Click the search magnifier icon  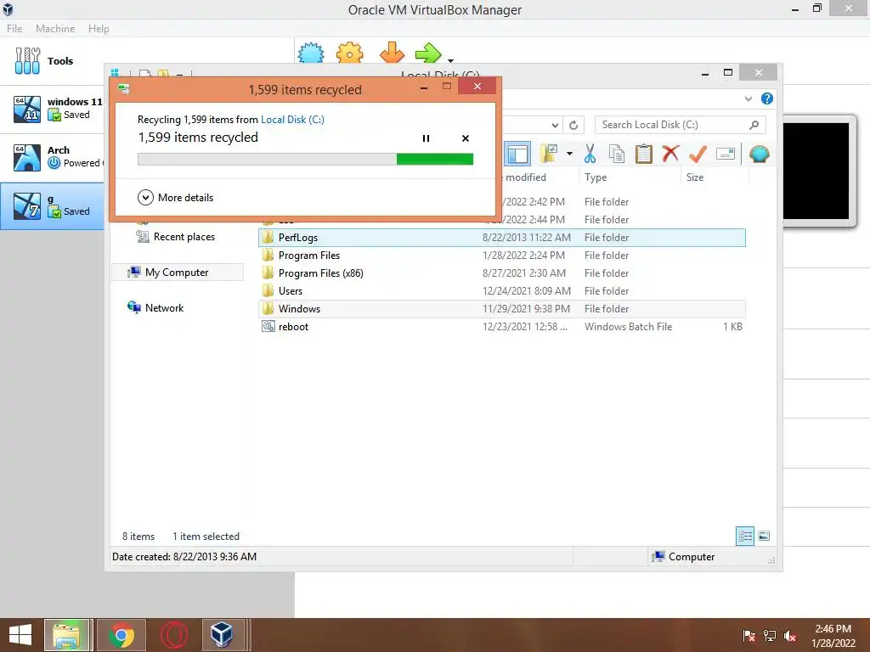pos(754,125)
